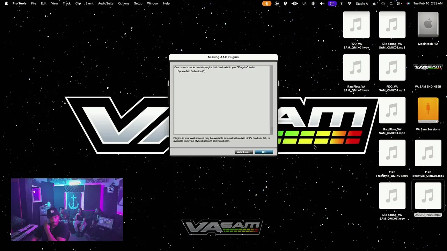This screenshot has width=447, height=251.
Task: Open the Edit menu
Action: (44, 3)
